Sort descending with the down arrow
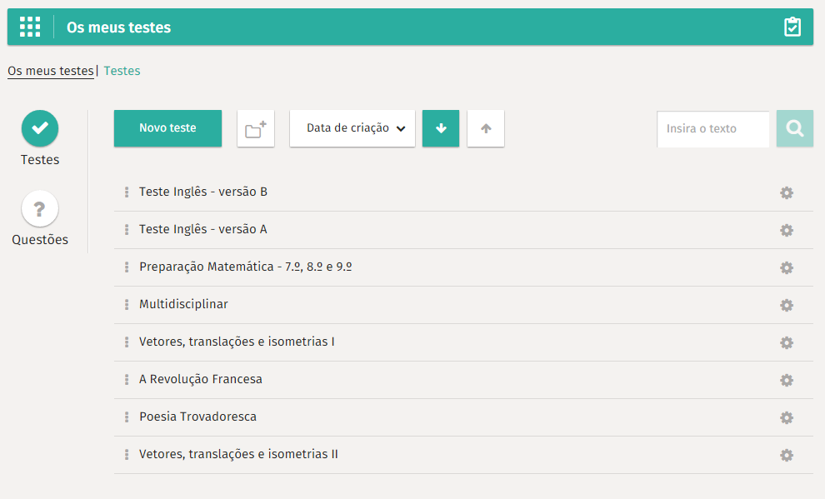Screen dimensions: 825x499 pyautogui.click(x=441, y=129)
